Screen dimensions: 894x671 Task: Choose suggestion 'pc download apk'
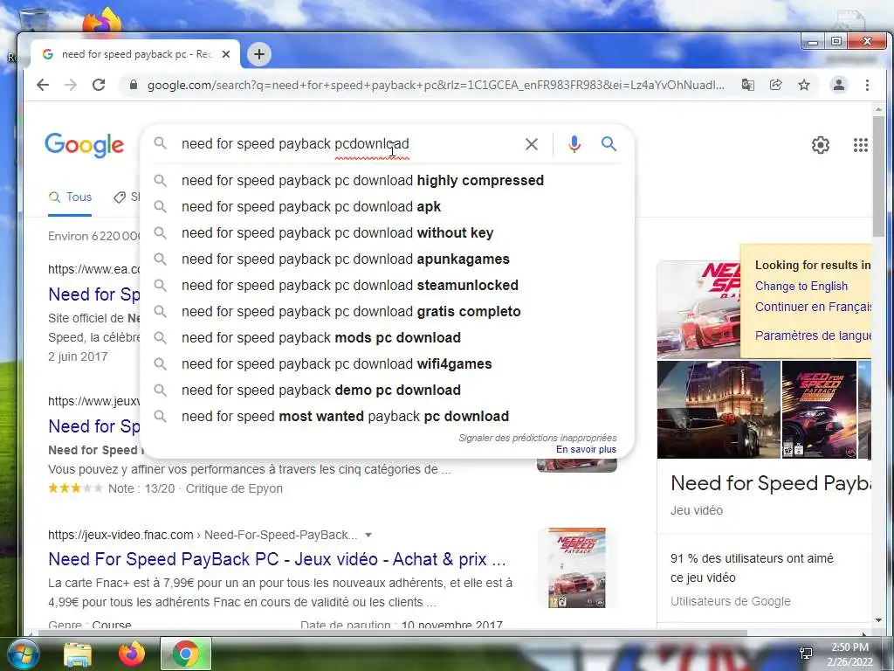387,206
